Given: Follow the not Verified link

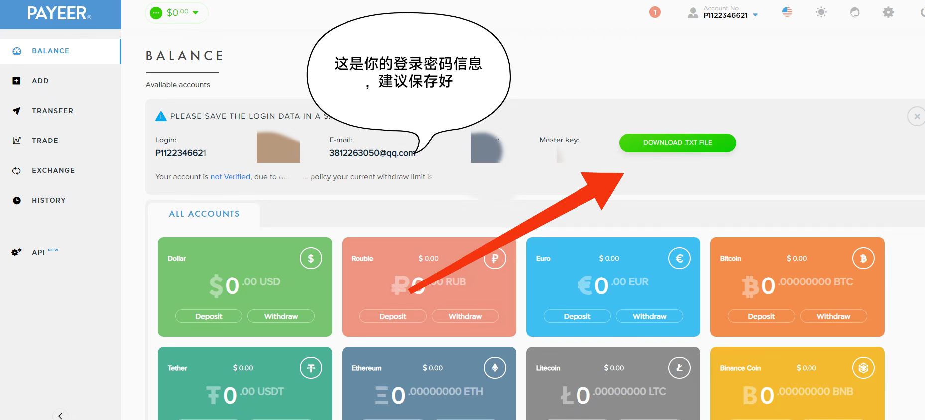Looking at the screenshot, I should pyautogui.click(x=230, y=177).
